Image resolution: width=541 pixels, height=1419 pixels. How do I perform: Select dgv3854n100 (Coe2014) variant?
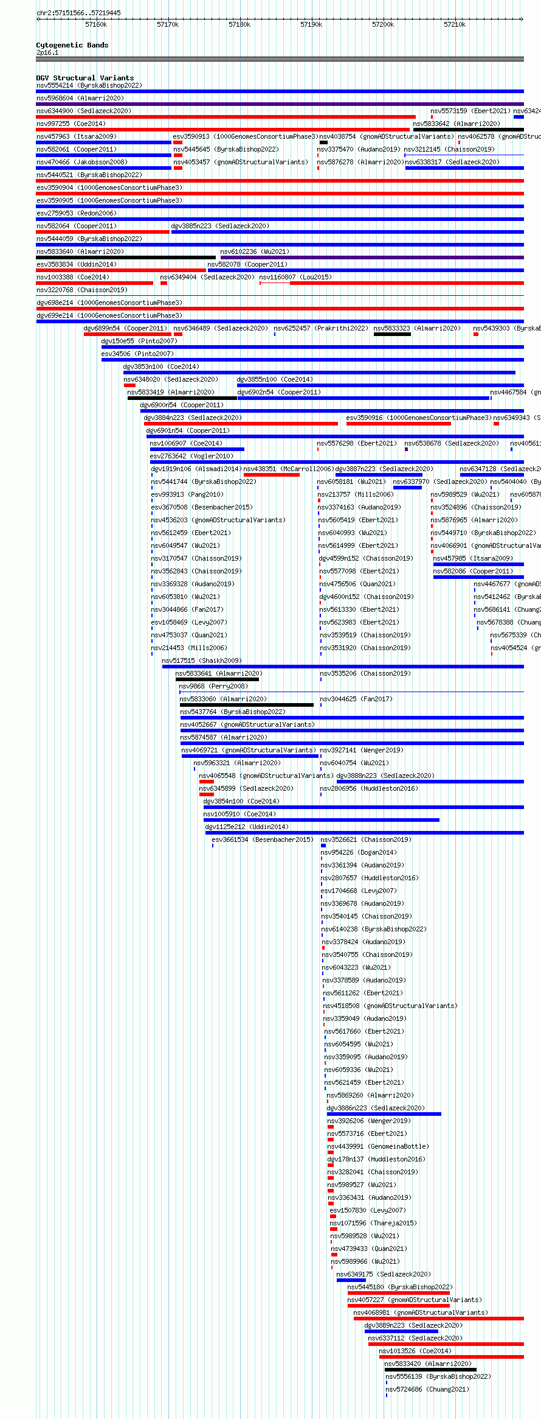pyautogui.click(x=241, y=801)
